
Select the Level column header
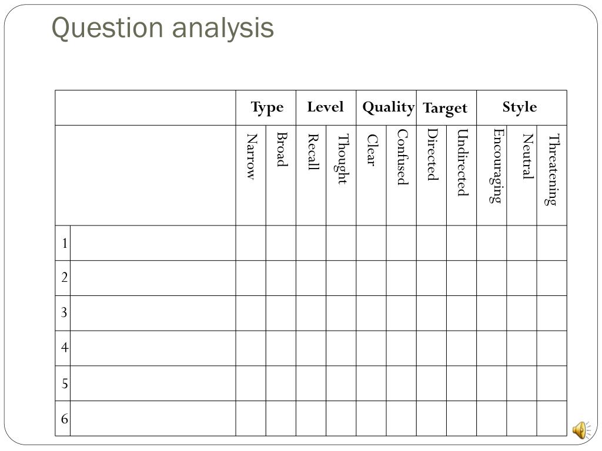pyautogui.click(x=326, y=108)
